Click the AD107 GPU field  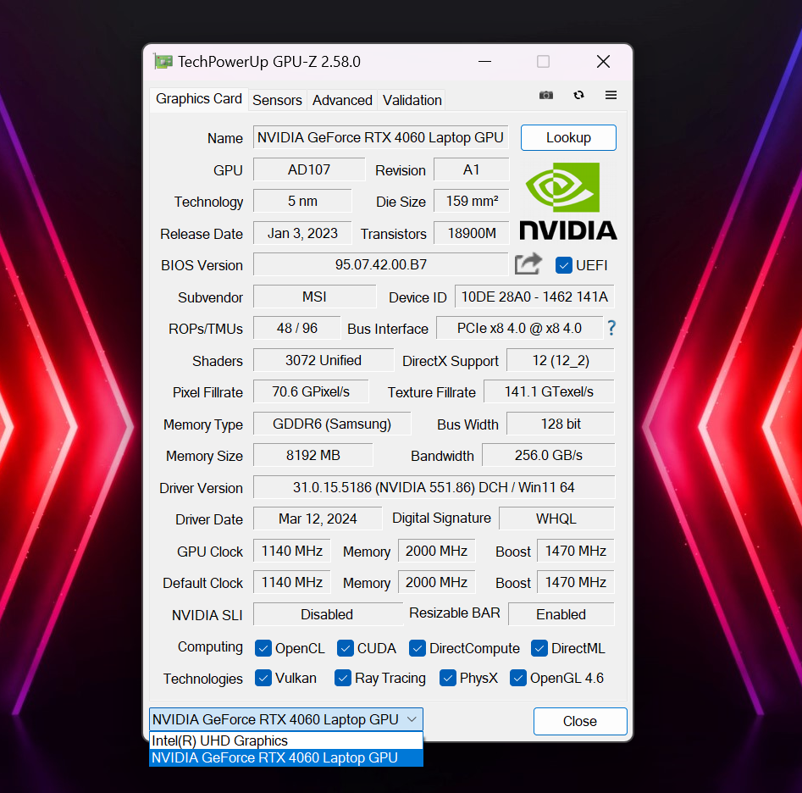pos(309,169)
